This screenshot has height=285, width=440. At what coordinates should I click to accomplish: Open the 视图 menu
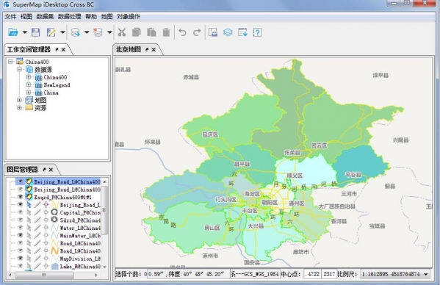pos(26,17)
